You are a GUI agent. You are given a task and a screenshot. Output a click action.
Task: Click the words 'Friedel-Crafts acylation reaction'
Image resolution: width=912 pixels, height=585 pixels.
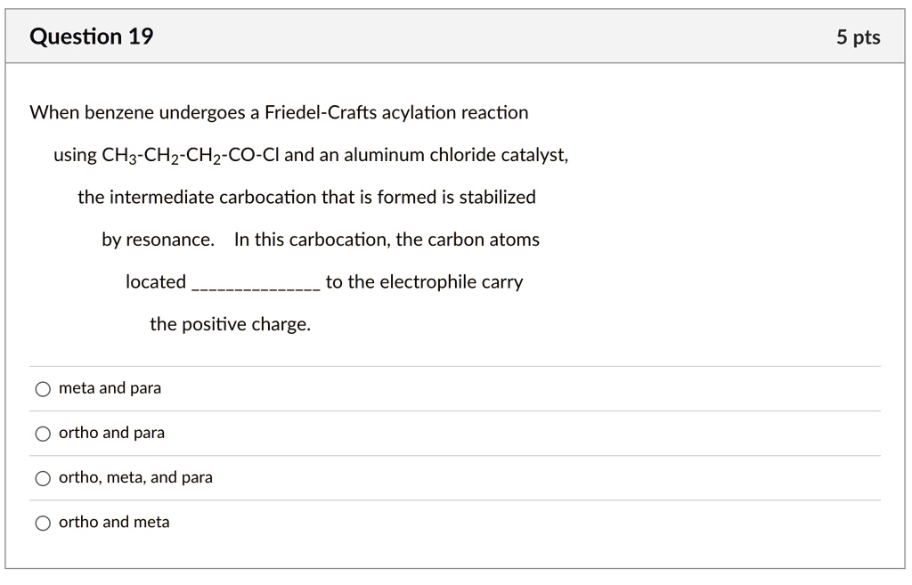click(x=396, y=112)
